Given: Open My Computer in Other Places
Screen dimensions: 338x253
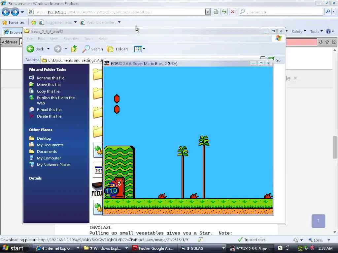Looking at the screenshot, I should (49, 158).
